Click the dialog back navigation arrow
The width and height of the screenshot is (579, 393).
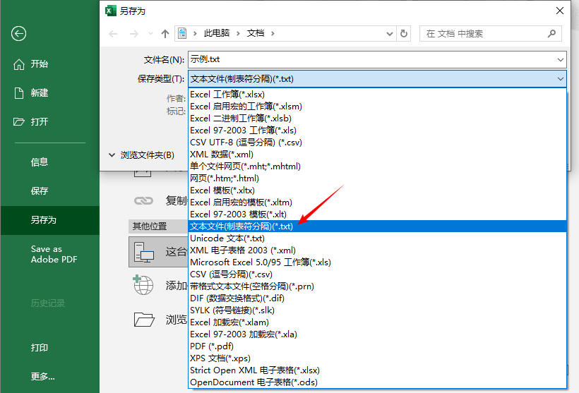coord(113,34)
